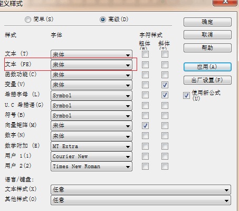This screenshot has width=239, height=211.
Task: Toggle bold checkbox for 数学附加(E)
Action: [x=145, y=146]
